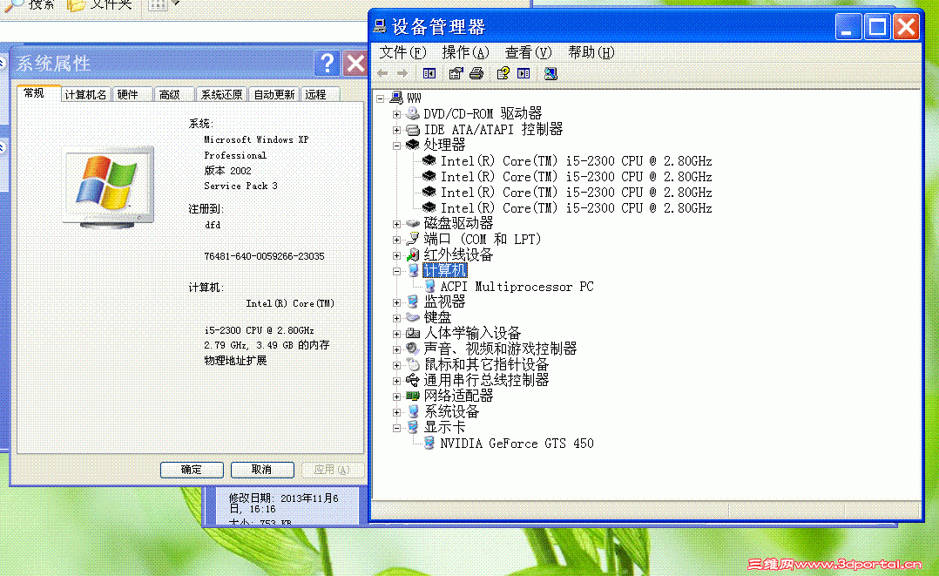Screen dimensions: 939x576
Task: Expand the 网络适配器 node
Action: 396,396
